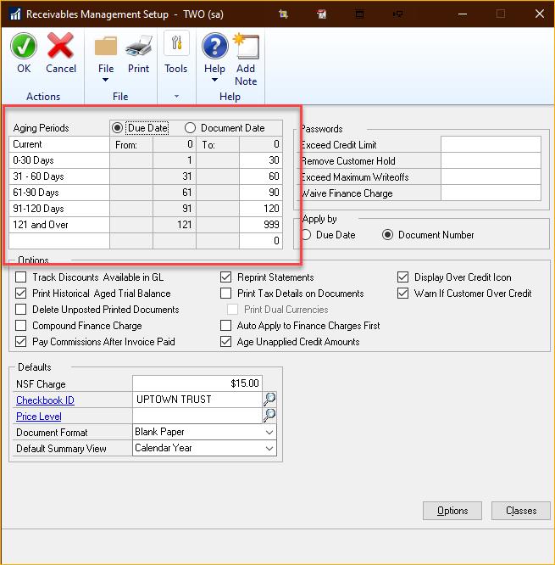Click the red Cancel X icon
Image resolution: width=555 pixels, height=565 pixels.
pyautogui.click(x=60, y=46)
